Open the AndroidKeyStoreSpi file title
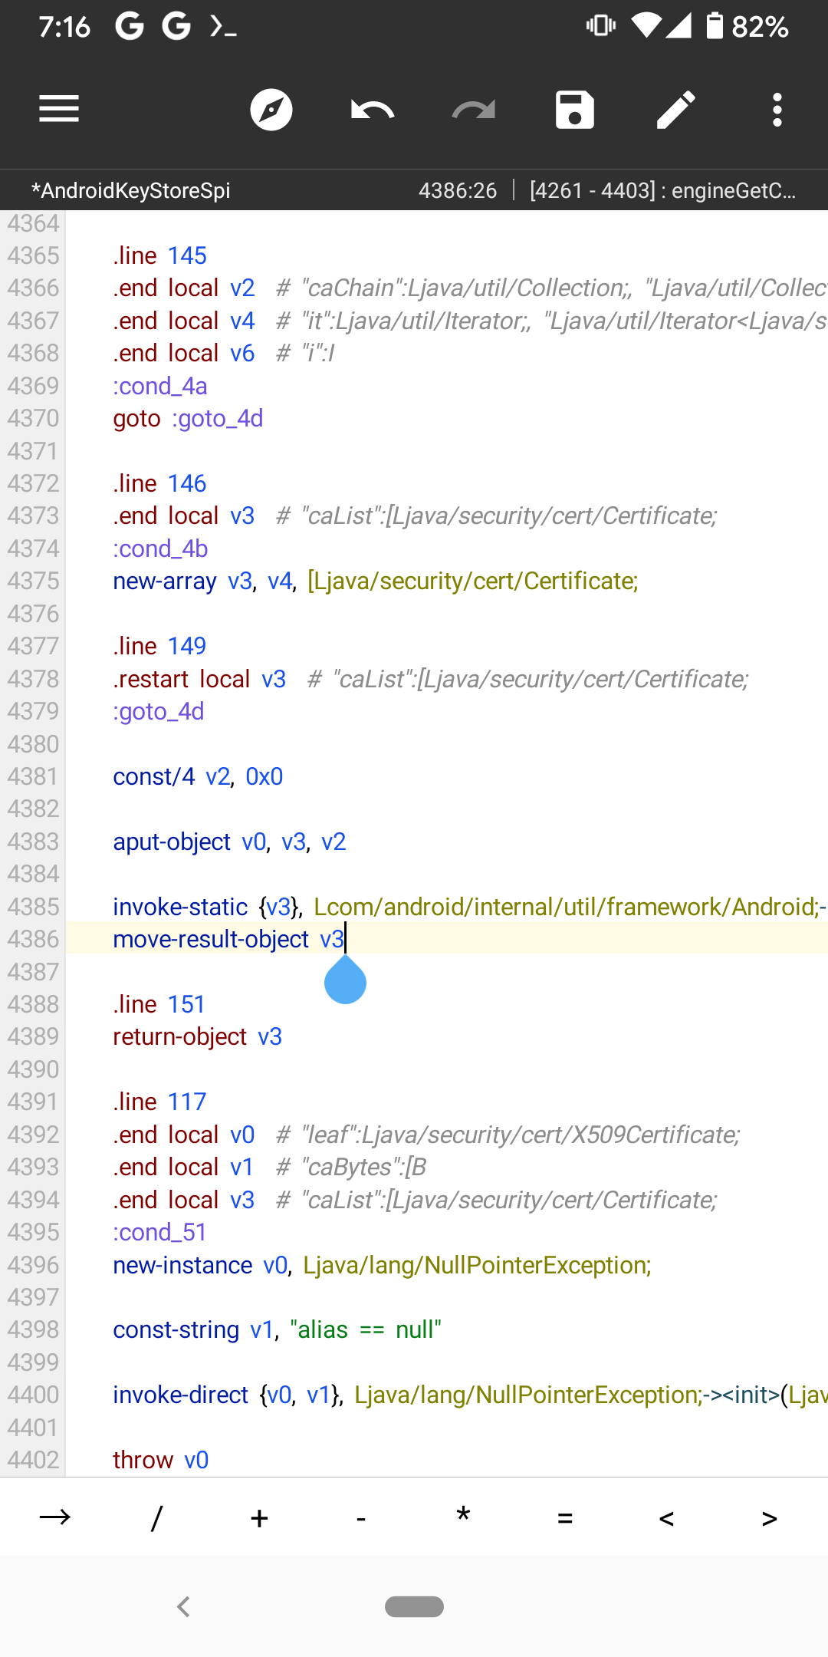 [x=130, y=190]
